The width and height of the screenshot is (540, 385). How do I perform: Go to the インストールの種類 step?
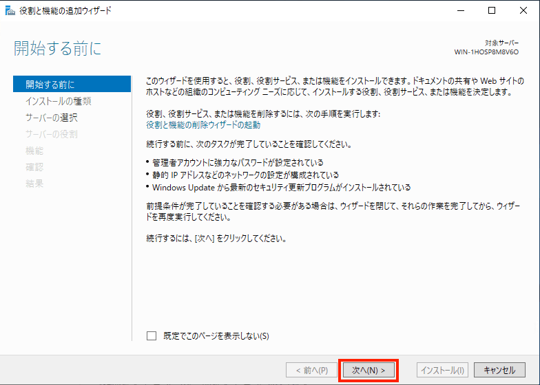[58, 101]
